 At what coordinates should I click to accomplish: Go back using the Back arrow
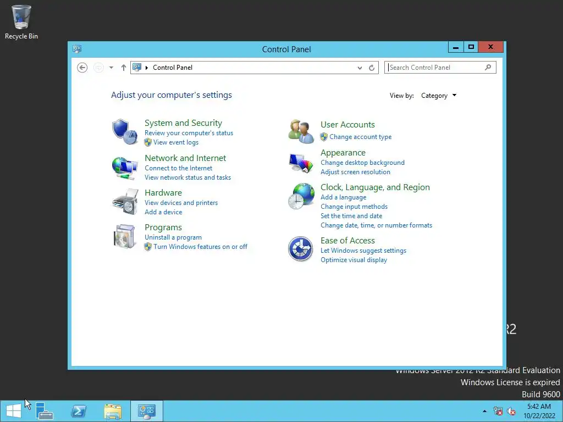[82, 68]
